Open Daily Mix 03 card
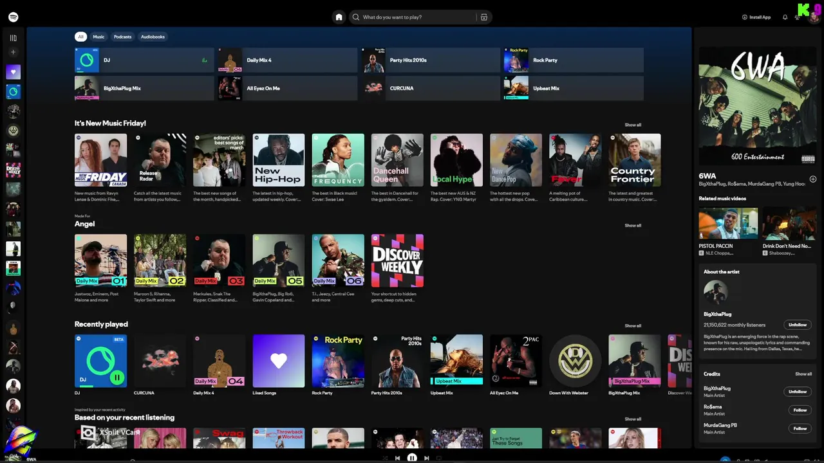 pyautogui.click(x=219, y=260)
